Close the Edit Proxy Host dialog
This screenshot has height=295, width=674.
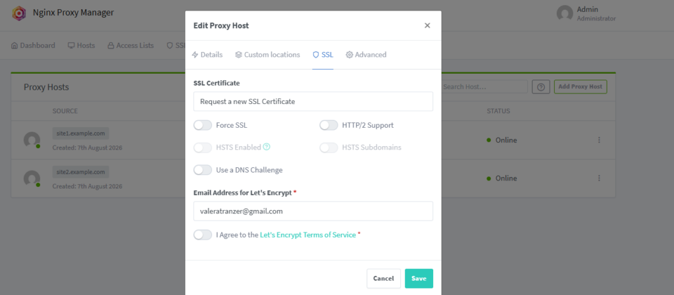427,26
